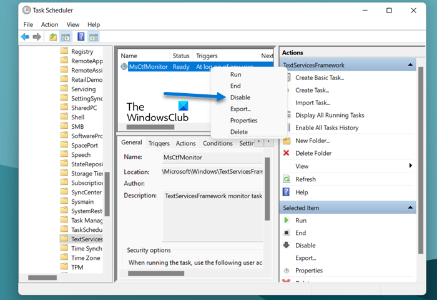The width and height of the screenshot is (437, 300).
Task: Choose Export in the context menu
Action: click(x=240, y=109)
